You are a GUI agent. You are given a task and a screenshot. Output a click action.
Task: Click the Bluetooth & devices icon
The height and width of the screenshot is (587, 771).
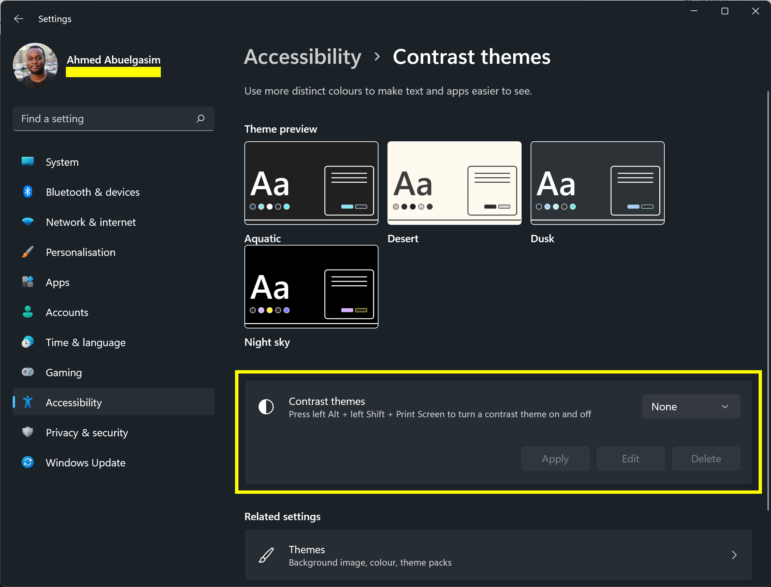(28, 191)
